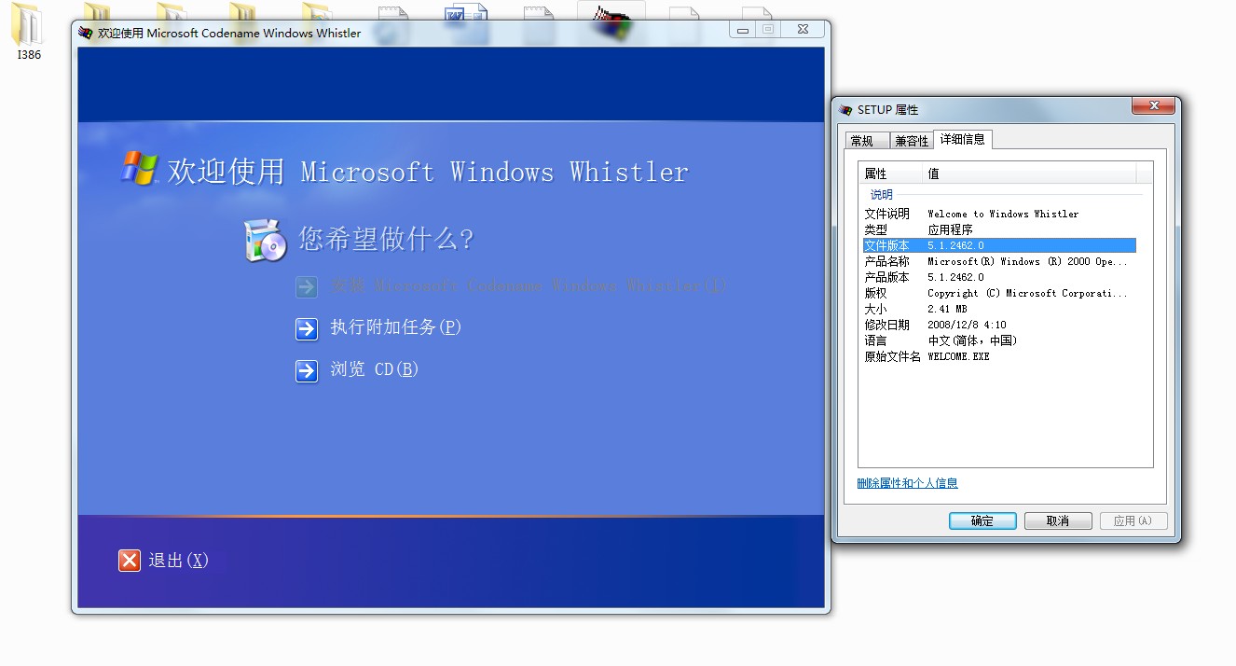
Task: Click the SETUP 属性 dialog title bar icon
Action: point(845,109)
